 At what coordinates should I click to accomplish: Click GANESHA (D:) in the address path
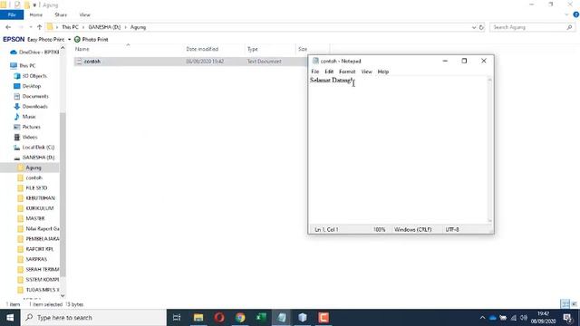(x=104, y=27)
